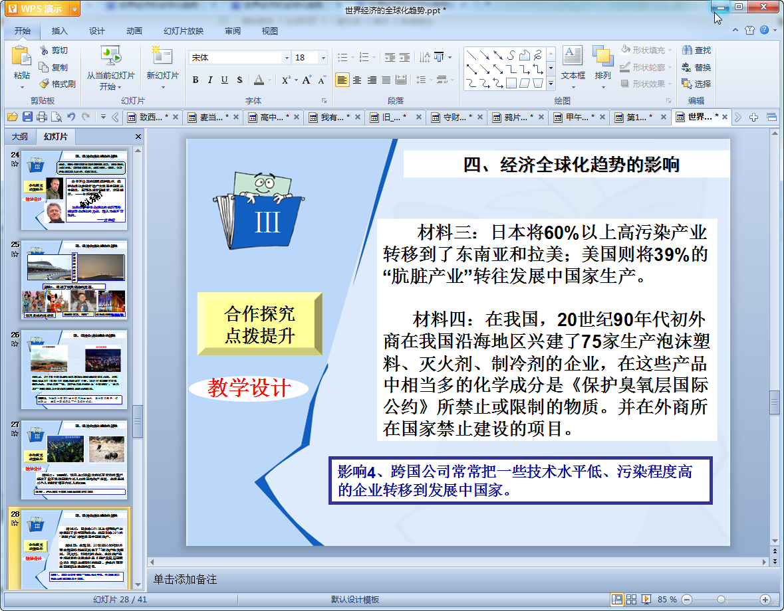Toggle center text alignment
The width and height of the screenshot is (784, 611).
point(357,80)
